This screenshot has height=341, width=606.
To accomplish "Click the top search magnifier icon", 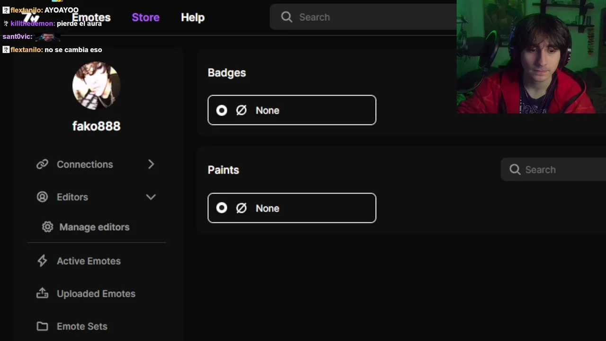I will [x=286, y=17].
